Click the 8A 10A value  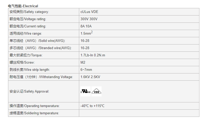pyautogui.click(x=86, y=26)
